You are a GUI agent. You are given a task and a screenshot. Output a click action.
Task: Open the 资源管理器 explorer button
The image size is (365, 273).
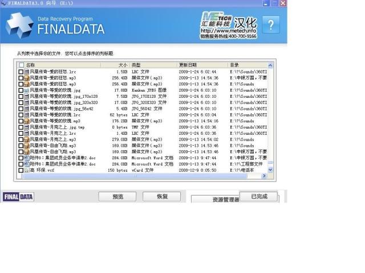(215, 199)
